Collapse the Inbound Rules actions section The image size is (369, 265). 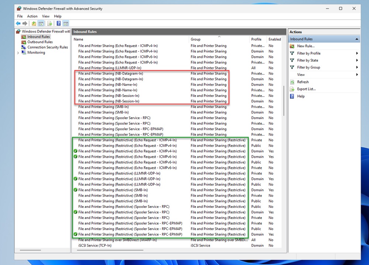pyautogui.click(x=356, y=39)
